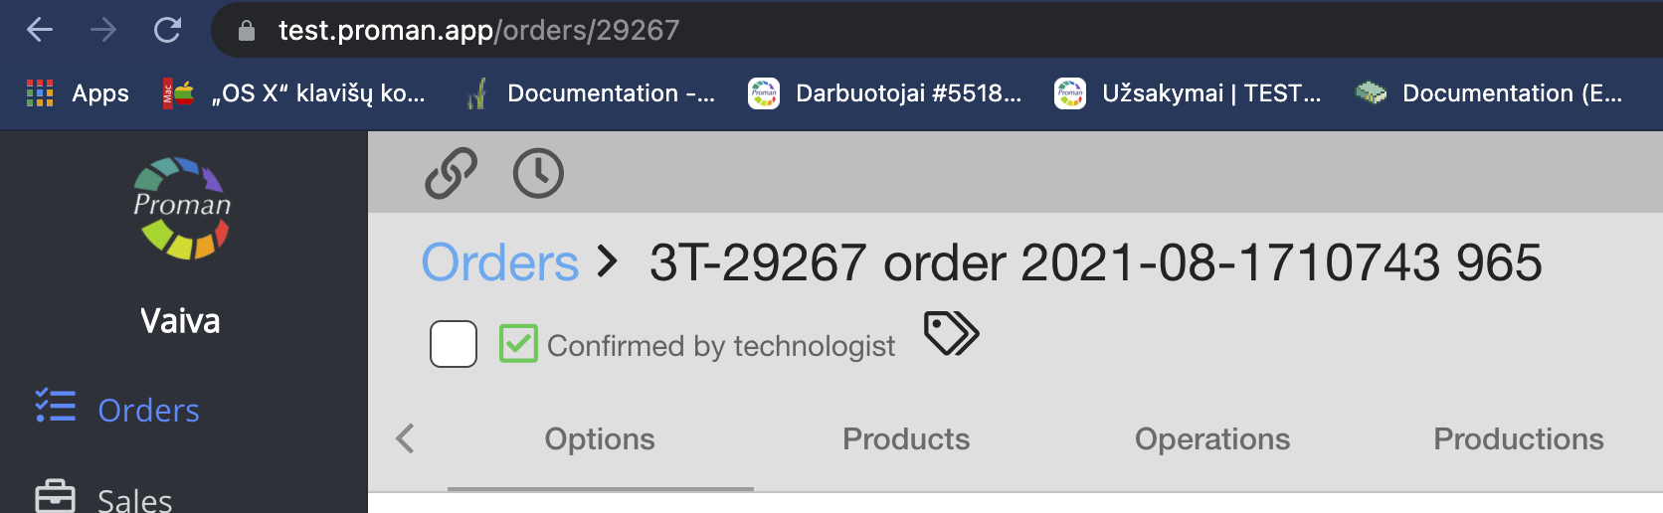
Task: Click the Proman logo in sidebar
Action: click(182, 208)
